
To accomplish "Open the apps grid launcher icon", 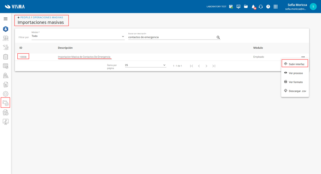I will [276, 7].
